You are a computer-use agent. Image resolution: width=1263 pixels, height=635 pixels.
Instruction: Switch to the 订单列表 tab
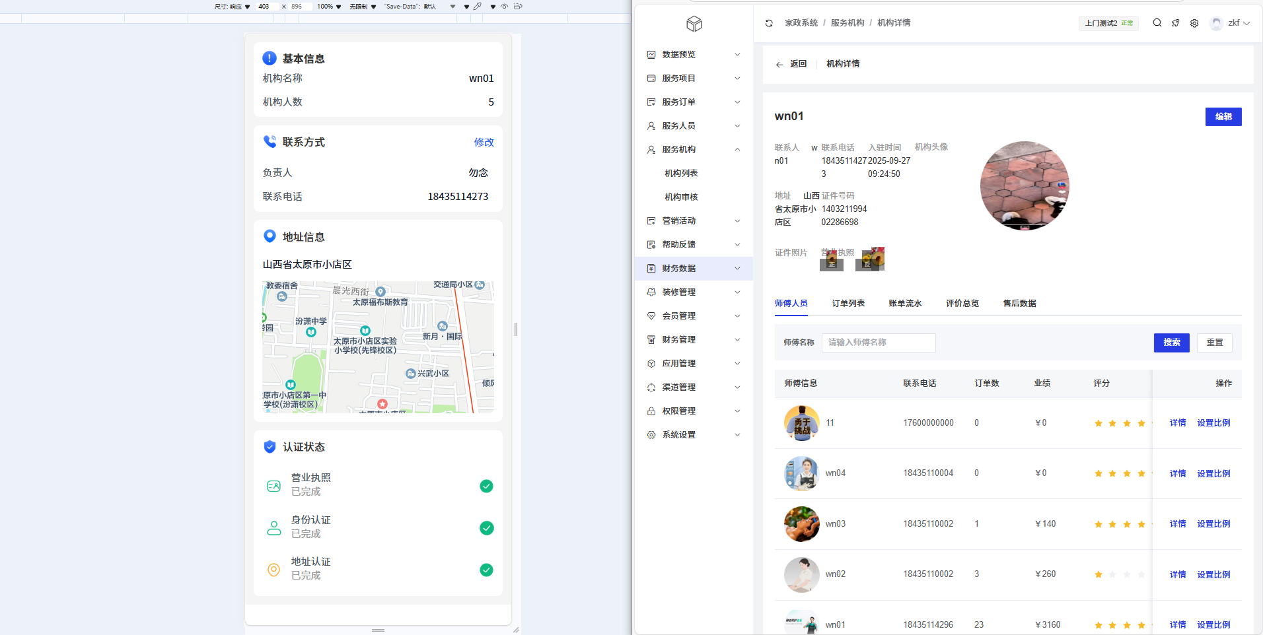pos(848,304)
